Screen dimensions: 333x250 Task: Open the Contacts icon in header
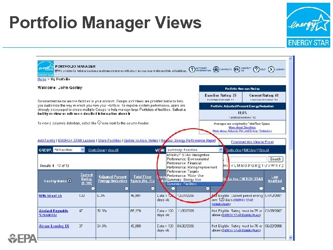[216, 69]
